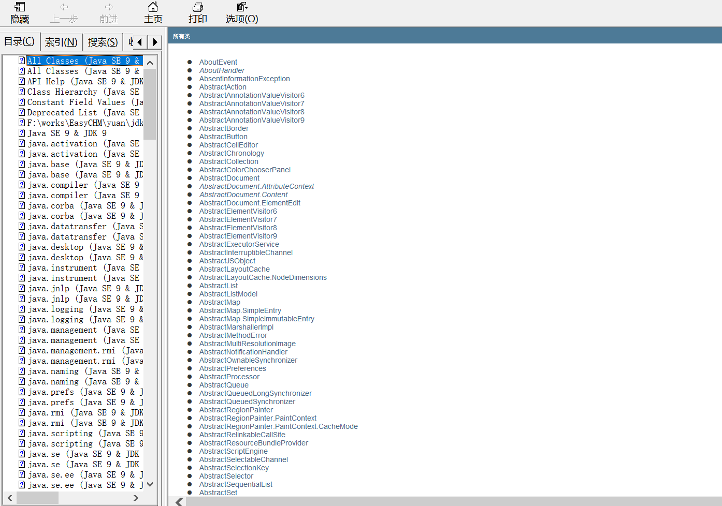Open AbsentInformationException link
The image size is (722, 506).
coord(244,79)
